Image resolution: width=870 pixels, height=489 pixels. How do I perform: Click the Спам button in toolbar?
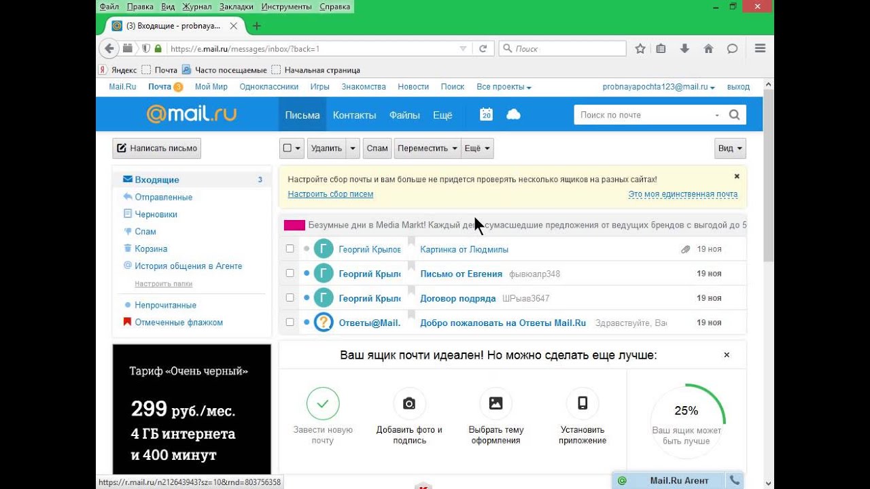[x=377, y=148]
